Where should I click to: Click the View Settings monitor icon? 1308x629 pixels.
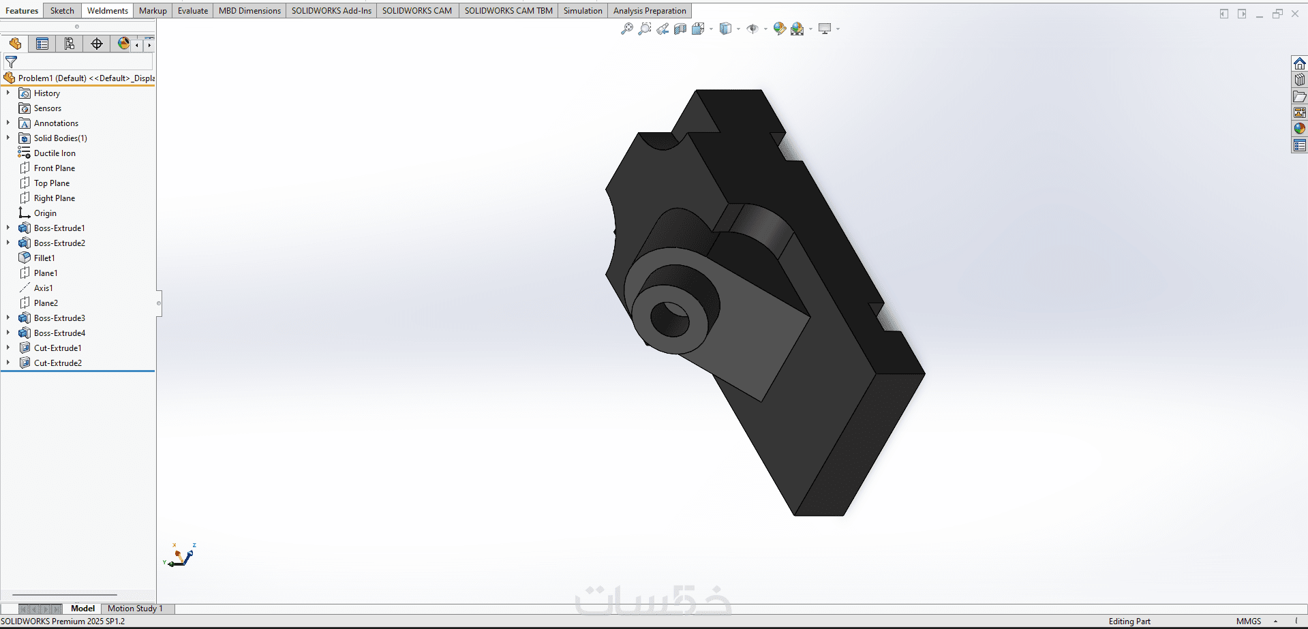[x=825, y=29]
